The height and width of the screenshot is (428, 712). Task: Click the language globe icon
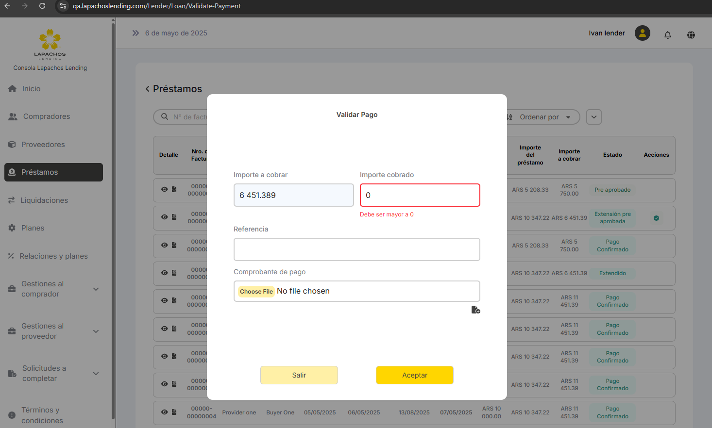coord(691,34)
